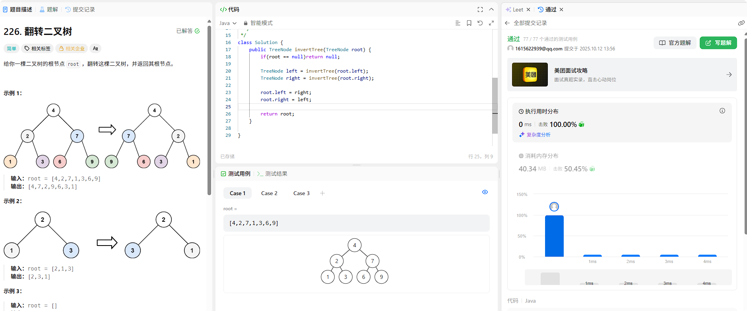Screen dimensions: 747x311
Task: Click the memory 击败 50.45% clap icon
Action: (592, 169)
